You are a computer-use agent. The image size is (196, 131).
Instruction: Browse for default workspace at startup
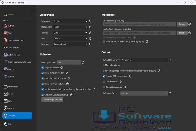pos(182,33)
